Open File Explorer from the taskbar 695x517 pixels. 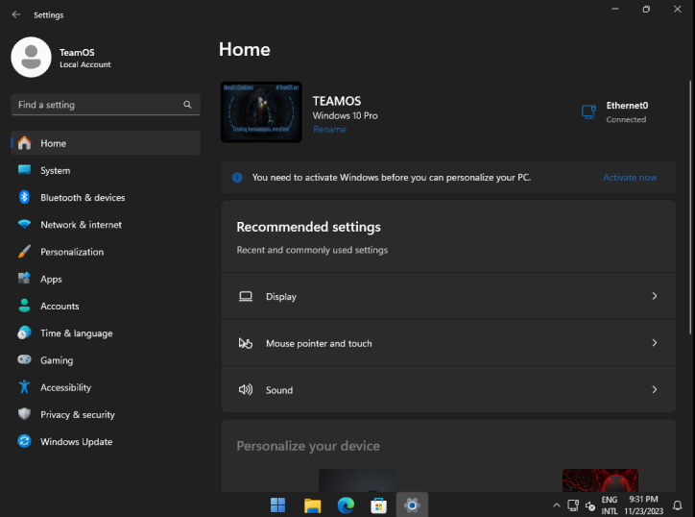[313, 505]
